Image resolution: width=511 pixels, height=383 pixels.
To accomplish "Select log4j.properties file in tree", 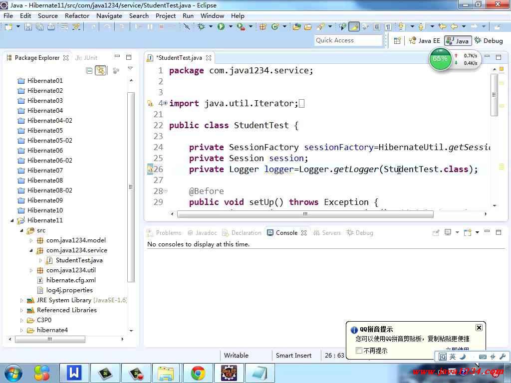I will coord(69,290).
